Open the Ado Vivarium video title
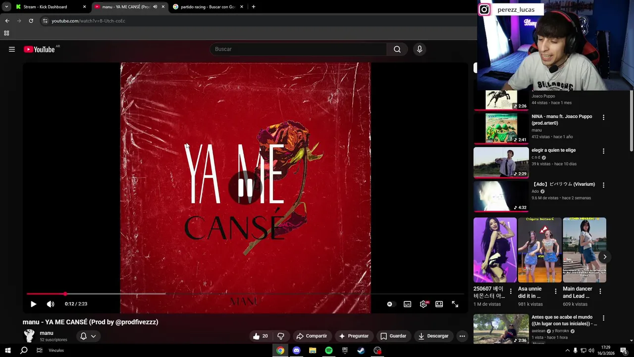 (x=564, y=184)
